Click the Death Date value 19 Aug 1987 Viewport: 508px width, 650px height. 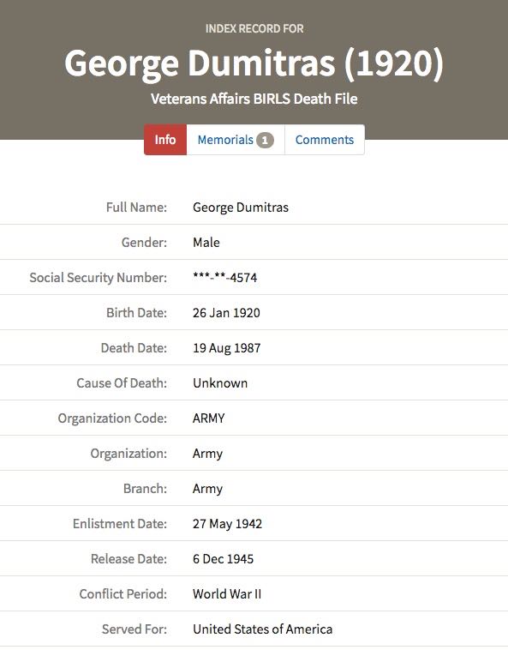pos(227,348)
